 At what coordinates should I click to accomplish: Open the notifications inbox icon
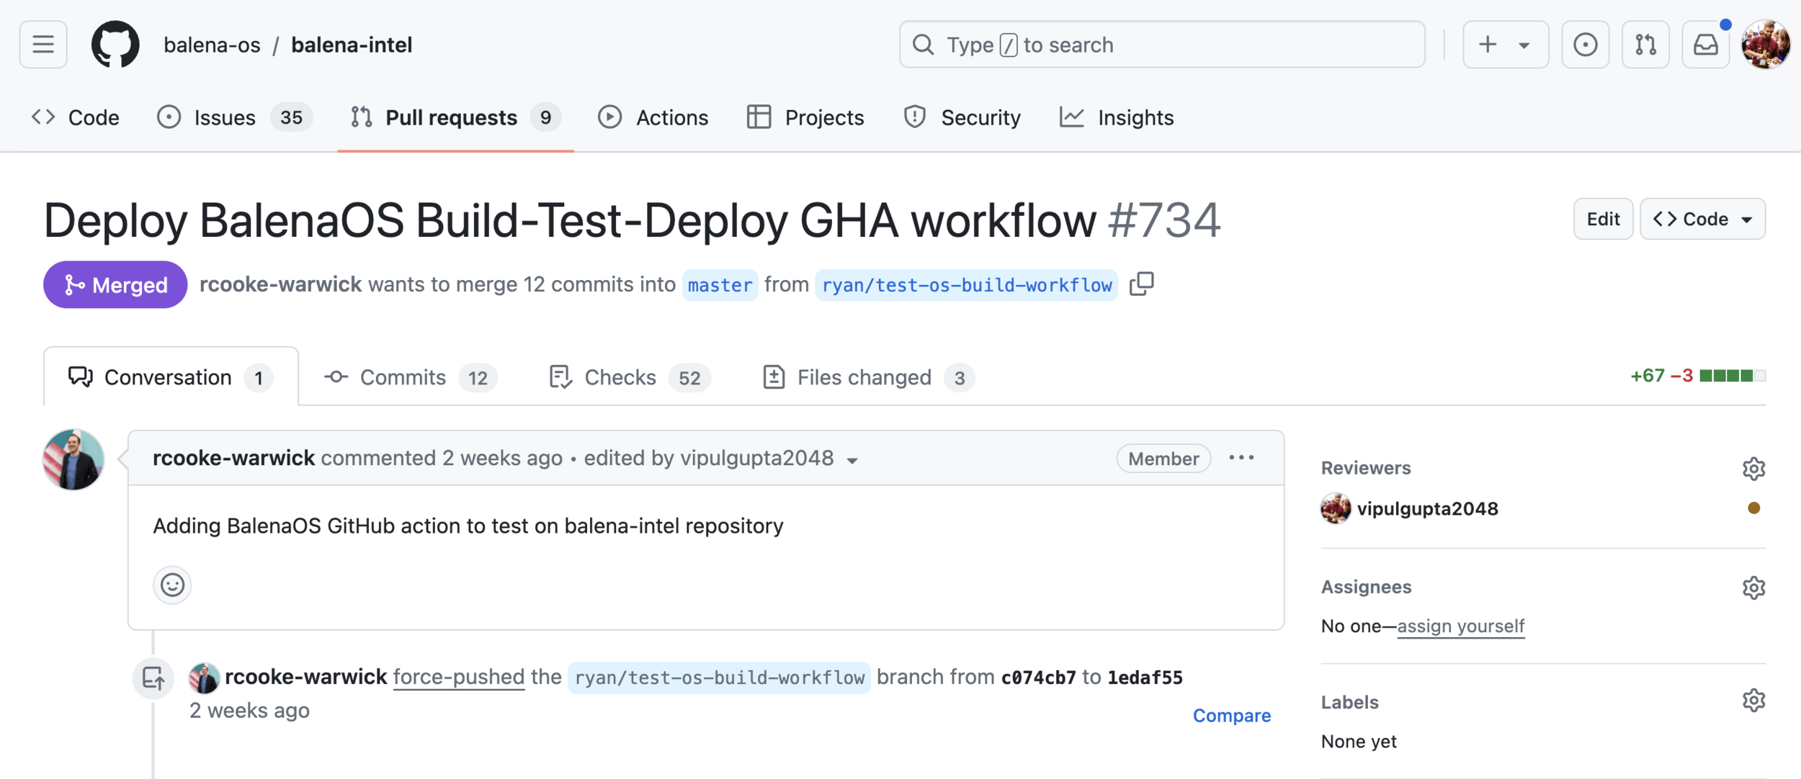1705,45
